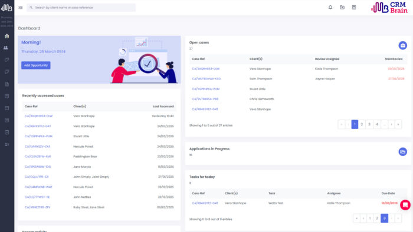
Task: Click 'Showing 1 to 5 out of 27 entries' text
Action: 211,125
